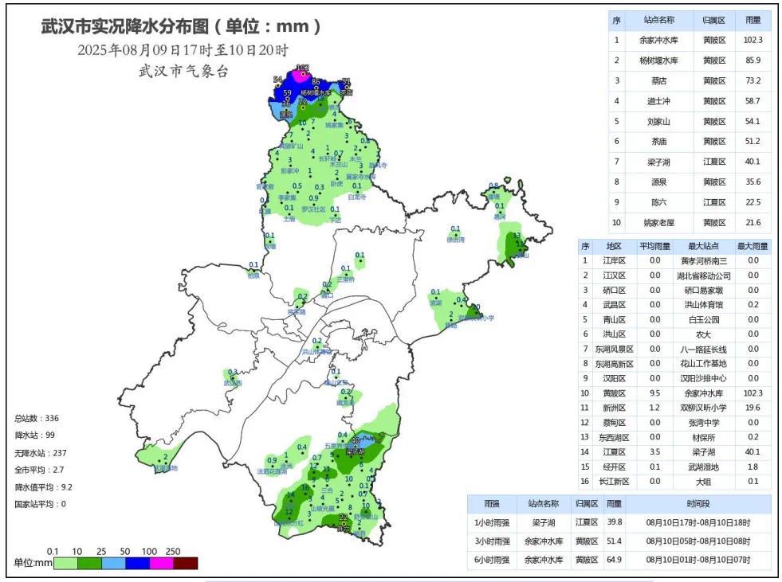Click the station '花山工作基地'
Image resolution: width=782 pixels, height=582 pixels.
click(x=703, y=364)
